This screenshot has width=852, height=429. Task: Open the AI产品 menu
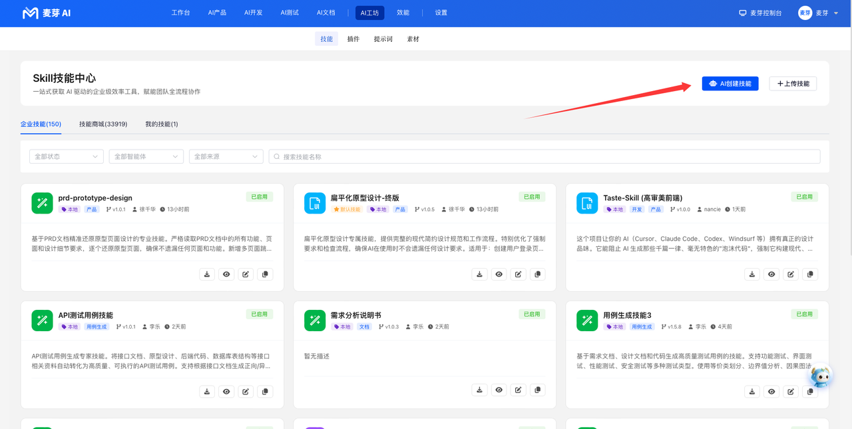click(217, 13)
